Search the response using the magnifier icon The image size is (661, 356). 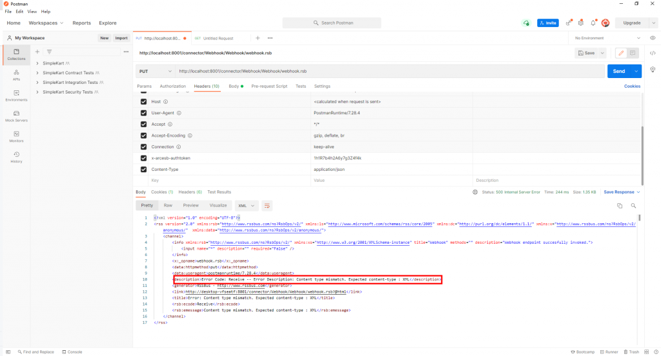pyautogui.click(x=633, y=206)
